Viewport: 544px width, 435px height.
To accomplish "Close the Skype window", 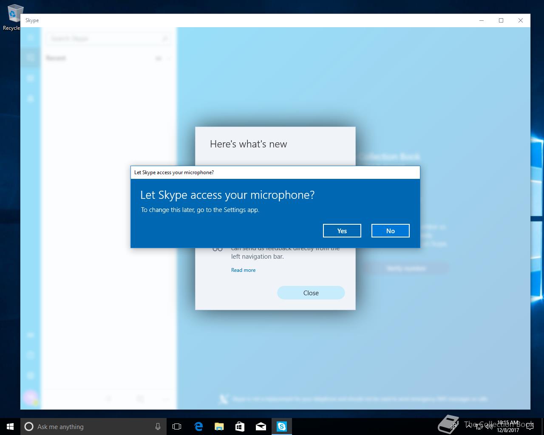I will click(x=521, y=20).
